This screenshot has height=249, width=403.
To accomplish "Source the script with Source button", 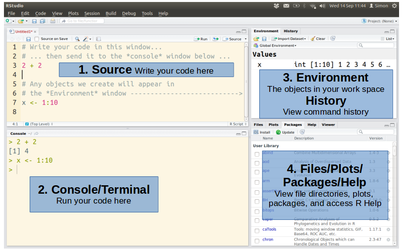I will pos(232,39).
